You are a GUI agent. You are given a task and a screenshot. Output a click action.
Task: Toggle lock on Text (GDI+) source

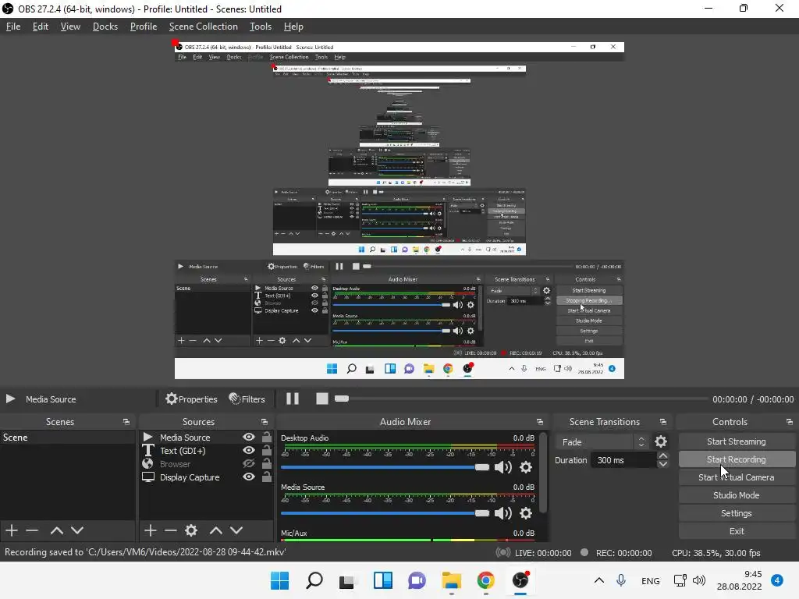[x=267, y=450]
